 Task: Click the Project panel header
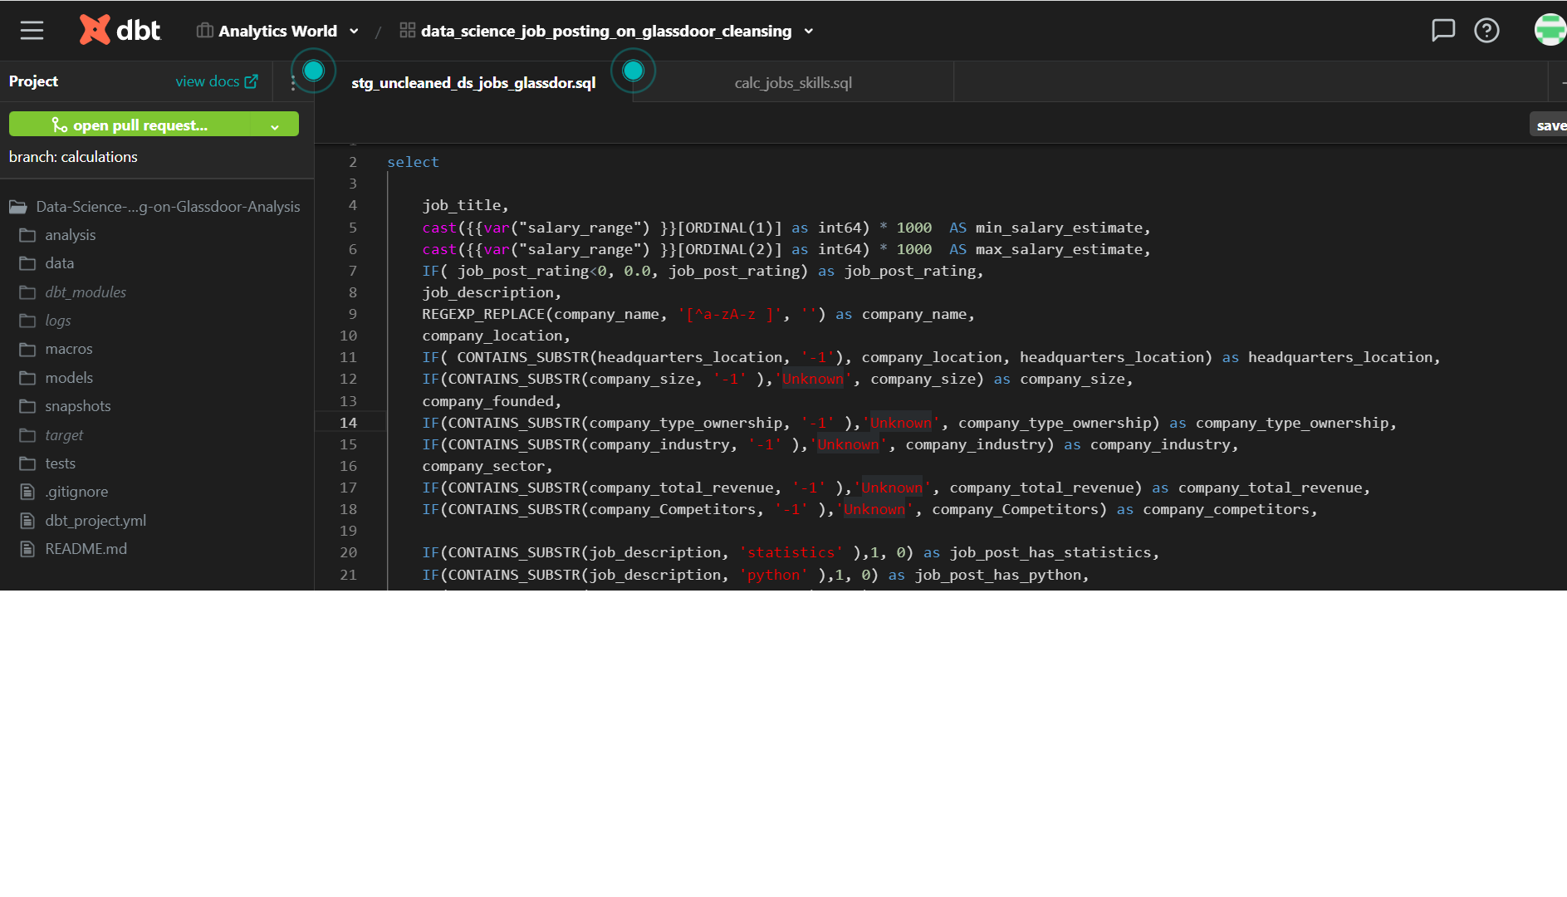(33, 81)
